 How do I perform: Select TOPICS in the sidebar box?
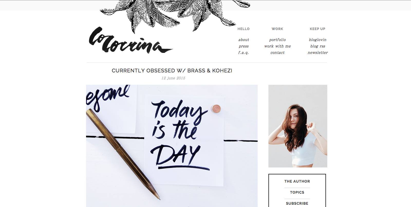coord(297,192)
